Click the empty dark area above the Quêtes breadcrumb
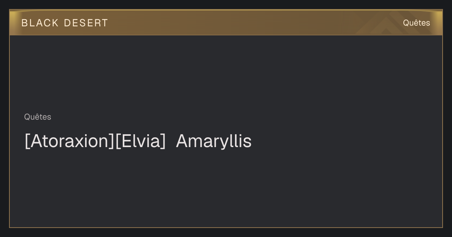 coord(226,73)
